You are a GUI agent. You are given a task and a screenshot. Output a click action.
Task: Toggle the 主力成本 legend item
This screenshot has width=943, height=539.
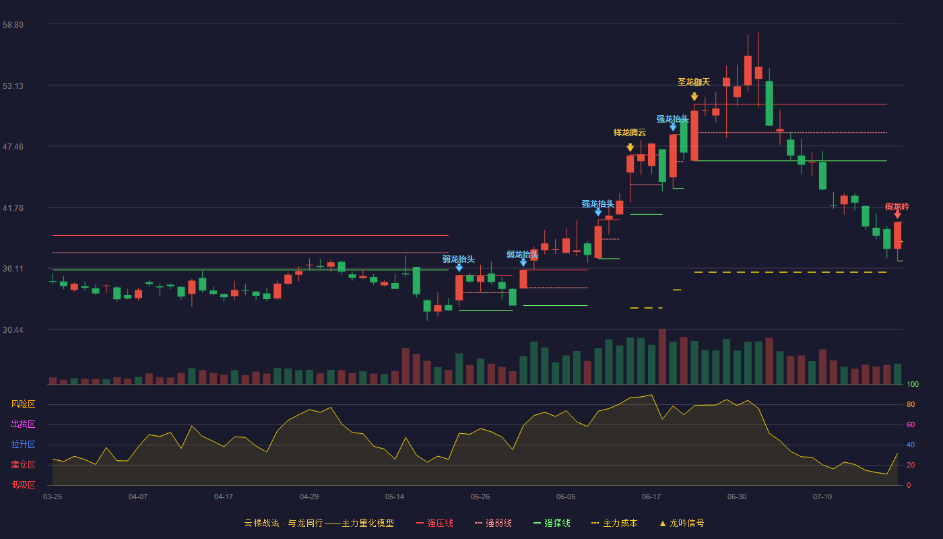pos(614,523)
